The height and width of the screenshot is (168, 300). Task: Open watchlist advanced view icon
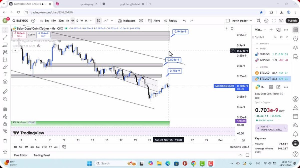(278, 30)
